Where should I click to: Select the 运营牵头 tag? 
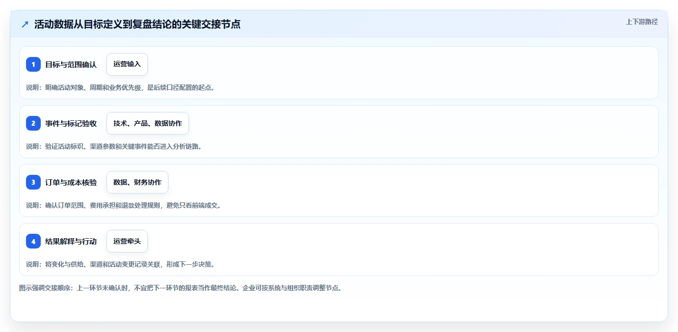(127, 241)
